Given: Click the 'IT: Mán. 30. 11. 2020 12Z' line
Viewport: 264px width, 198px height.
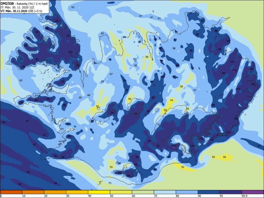Looking at the screenshot, I should coord(17,7).
